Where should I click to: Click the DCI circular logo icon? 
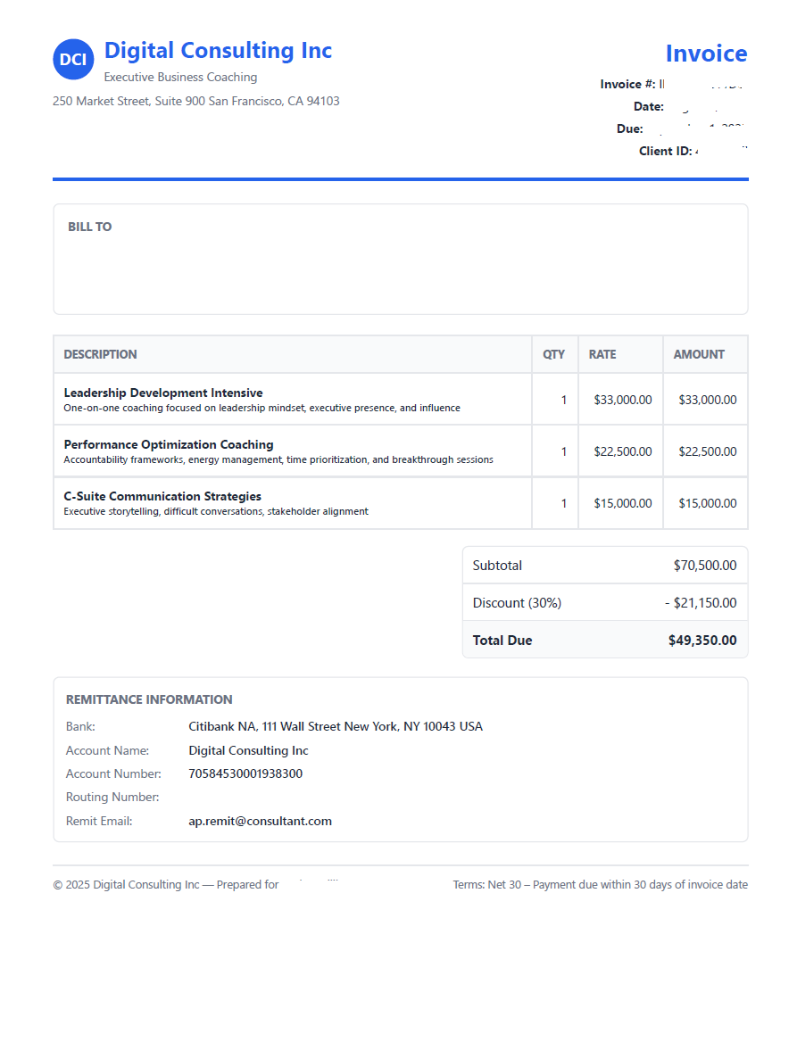point(73,60)
